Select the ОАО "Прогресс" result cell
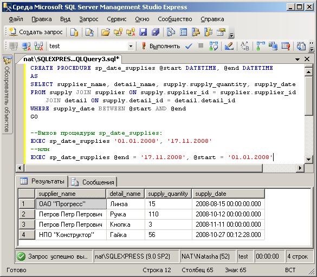The image size is (317, 277). (71, 204)
